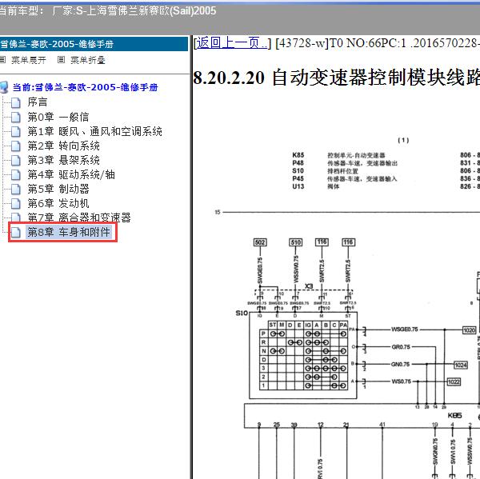Screen dimensions: 480x479
Task: Open 第5章 制动器
Action: (x=58, y=190)
